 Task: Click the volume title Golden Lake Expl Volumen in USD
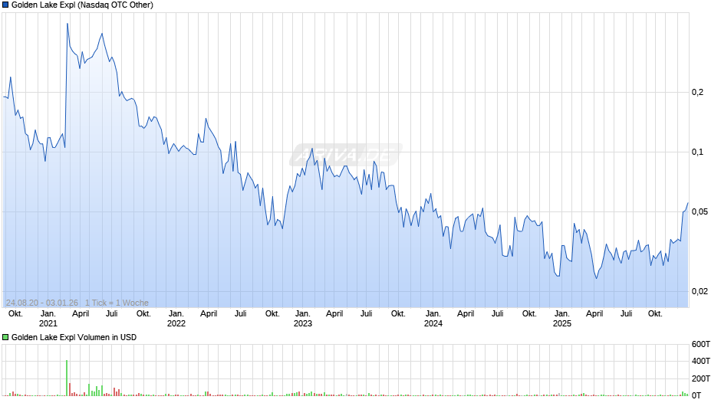[x=74, y=337]
